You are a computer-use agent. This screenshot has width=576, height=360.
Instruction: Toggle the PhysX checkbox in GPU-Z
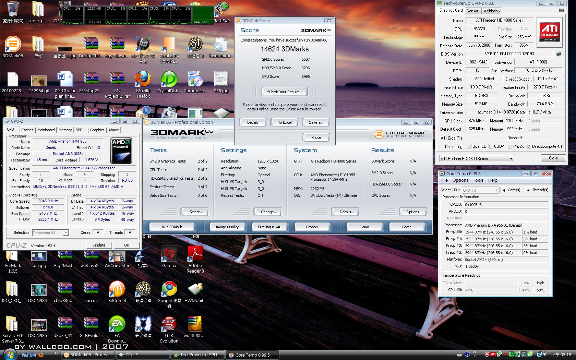coord(510,146)
